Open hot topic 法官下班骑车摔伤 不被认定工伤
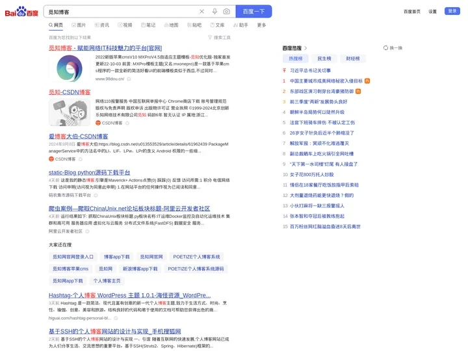468x351 pixels. 322,123
